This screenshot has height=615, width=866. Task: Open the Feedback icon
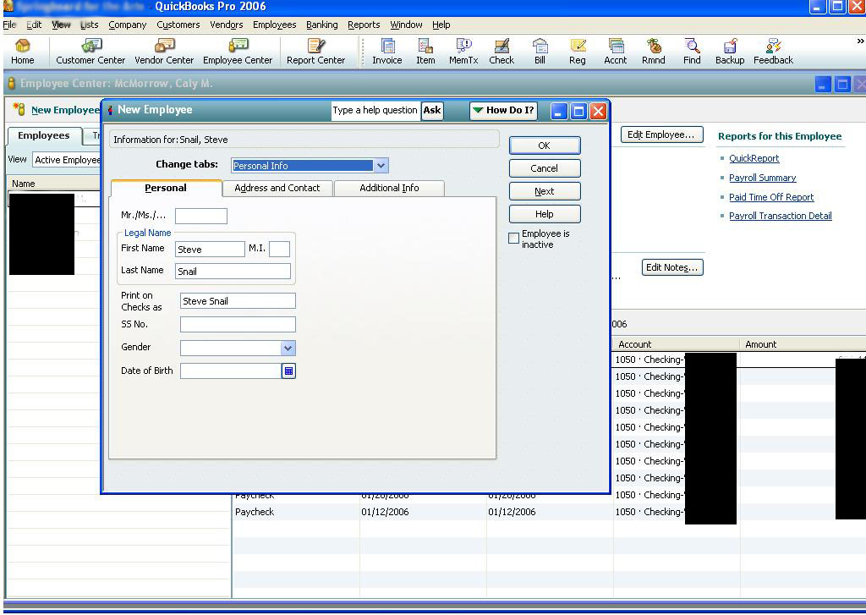[773, 52]
